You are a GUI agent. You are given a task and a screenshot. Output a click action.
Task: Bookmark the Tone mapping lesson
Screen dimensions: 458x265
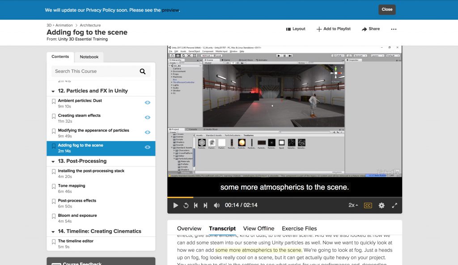54,186
